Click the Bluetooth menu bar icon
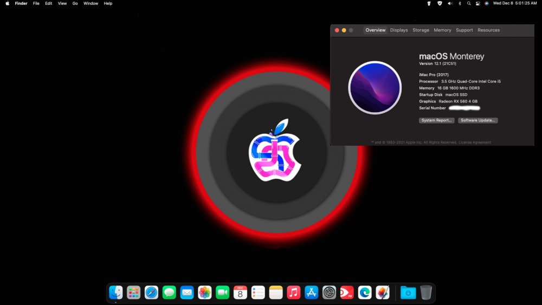This screenshot has width=542, height=305. pos(460,3)
